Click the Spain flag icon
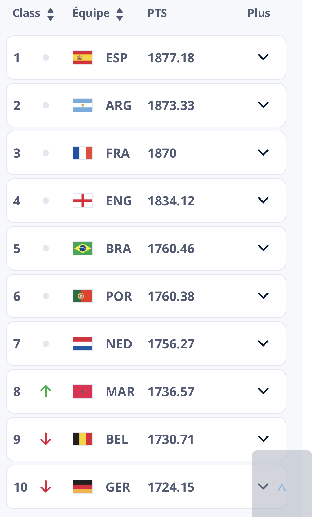Image resolution: width=312 pixels, height=517 pixels. point(83,58)
